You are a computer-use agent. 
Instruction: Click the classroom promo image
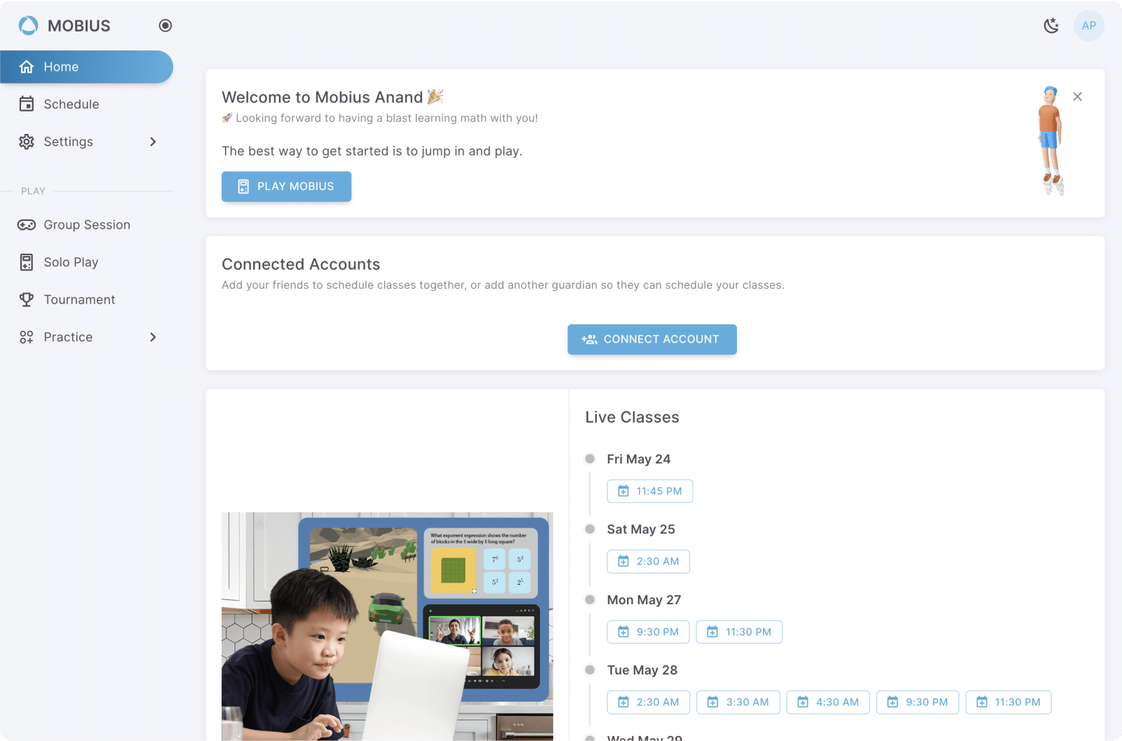click(x=387, y=626)
